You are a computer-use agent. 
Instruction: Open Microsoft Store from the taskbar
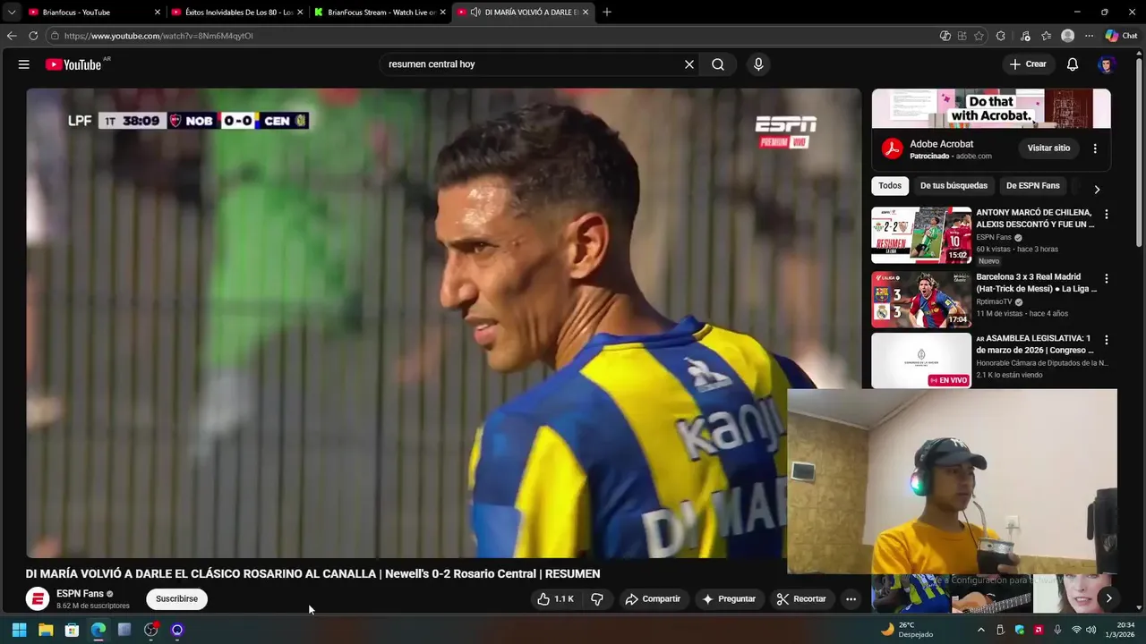tap(72, 630)
